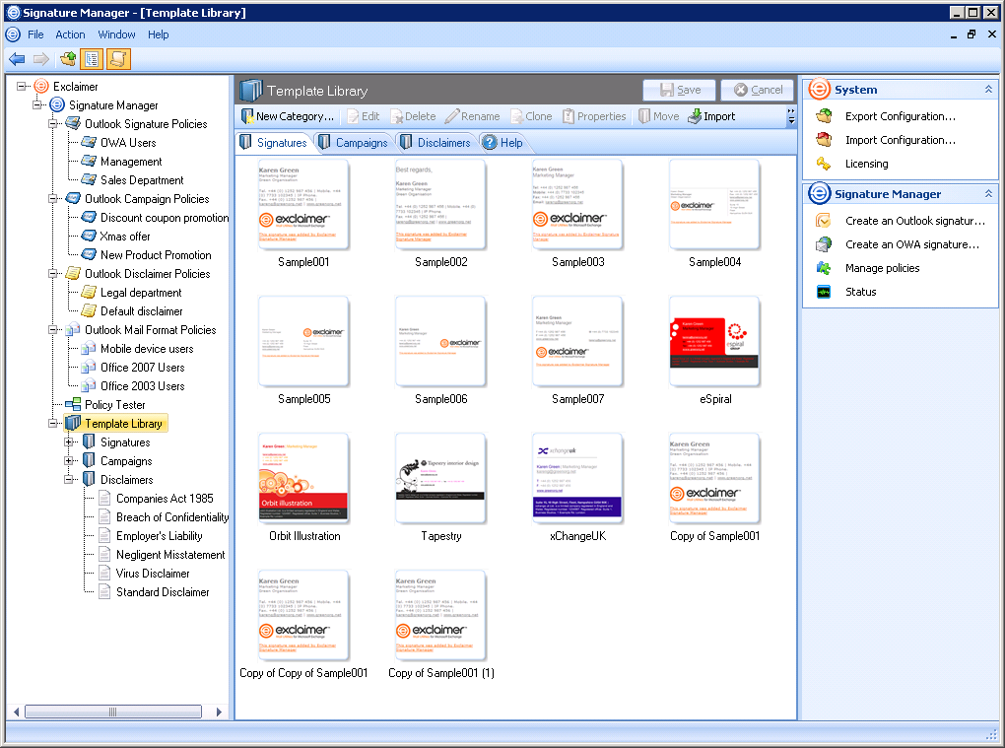Image resolution: width=1005 pixels, height=748 pixels.
Task: Click the Cancel button
Action: pos(757,90)
